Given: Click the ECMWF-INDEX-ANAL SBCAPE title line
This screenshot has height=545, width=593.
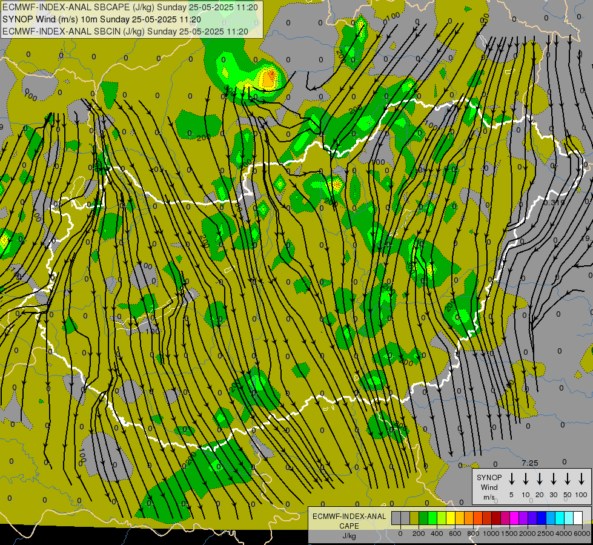Looking at the screenshot, I should (x=130, y=7).
